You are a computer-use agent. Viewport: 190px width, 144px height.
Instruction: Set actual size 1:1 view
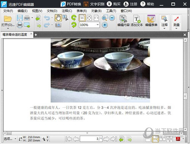point(82,18)
